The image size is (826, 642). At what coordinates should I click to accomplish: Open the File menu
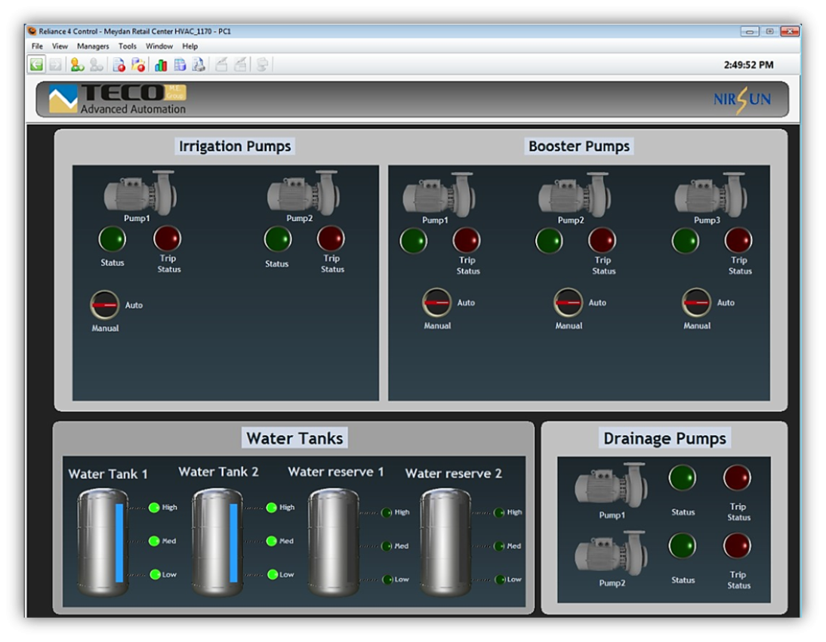click(37, 46)
